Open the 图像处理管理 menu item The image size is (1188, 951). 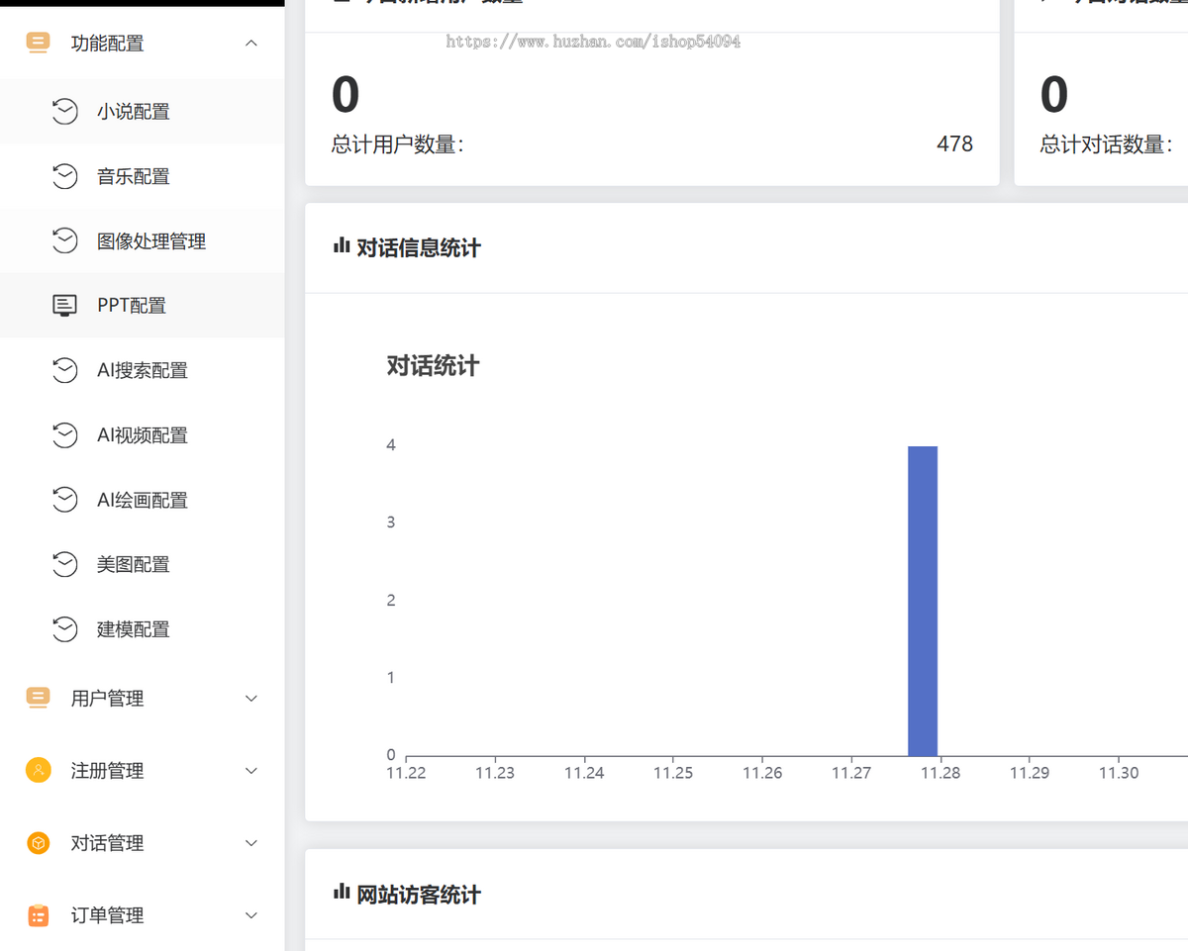point(143,240)
